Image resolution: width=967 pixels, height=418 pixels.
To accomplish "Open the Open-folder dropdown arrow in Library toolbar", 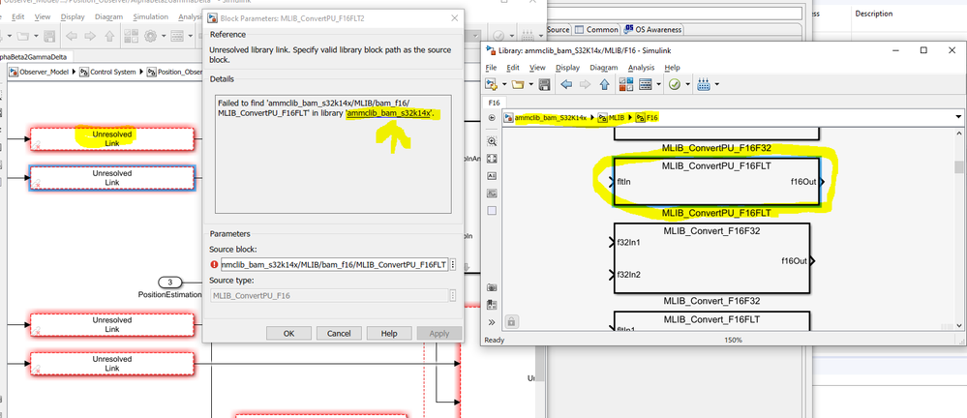I will click(x=530, y=84).
